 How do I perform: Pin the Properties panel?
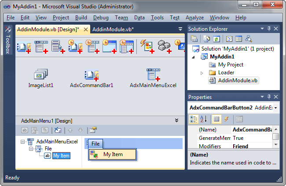[269, 97]
